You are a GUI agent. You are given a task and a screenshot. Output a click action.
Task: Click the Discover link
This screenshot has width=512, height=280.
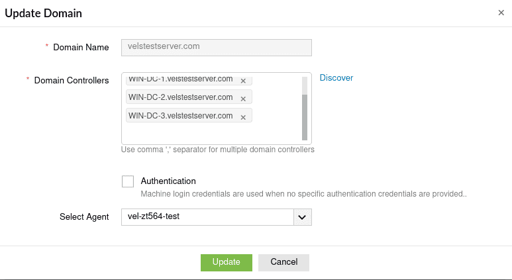(336, 78)
